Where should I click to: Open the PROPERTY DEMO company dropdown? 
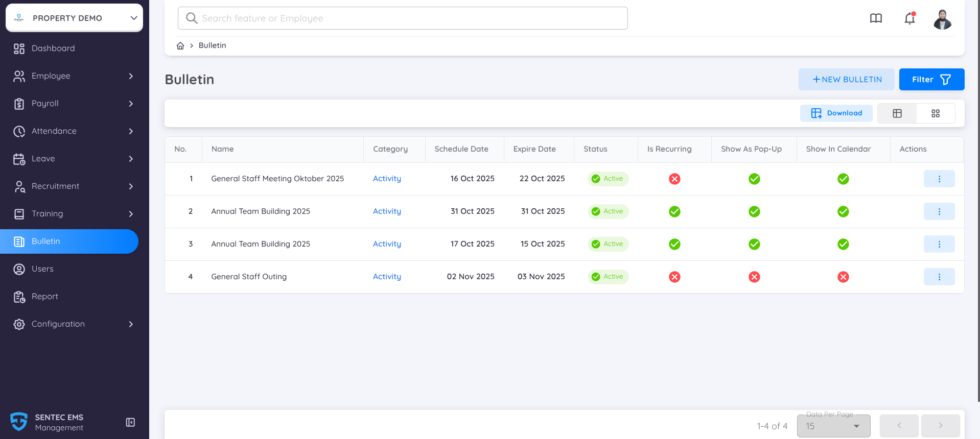(75, 18)
